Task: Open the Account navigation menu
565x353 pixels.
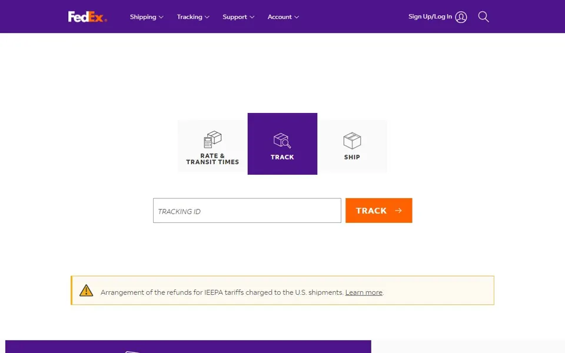Action: [283, 17]
